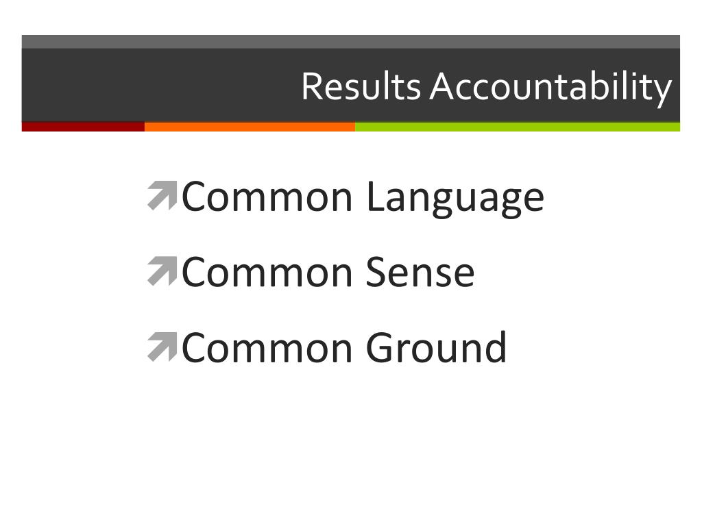
Task: Click the word Common in the first bullet
Action: pos(267,197)
